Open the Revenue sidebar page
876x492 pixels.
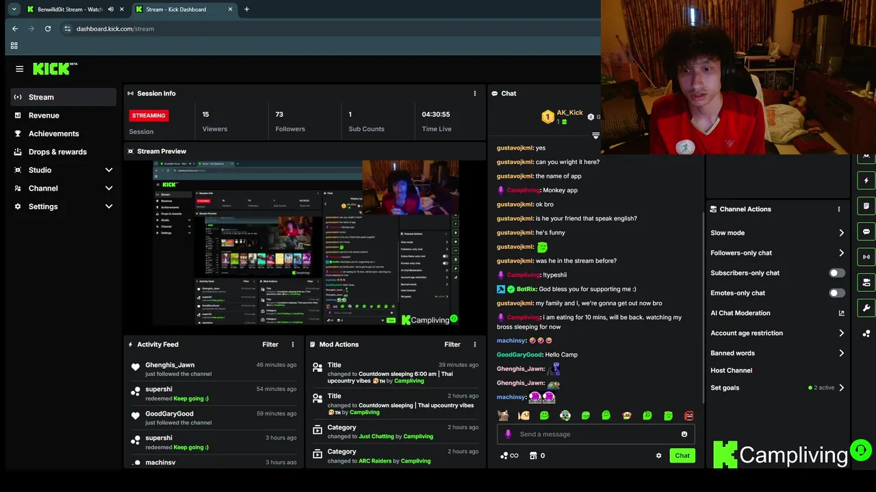(63, 115)
